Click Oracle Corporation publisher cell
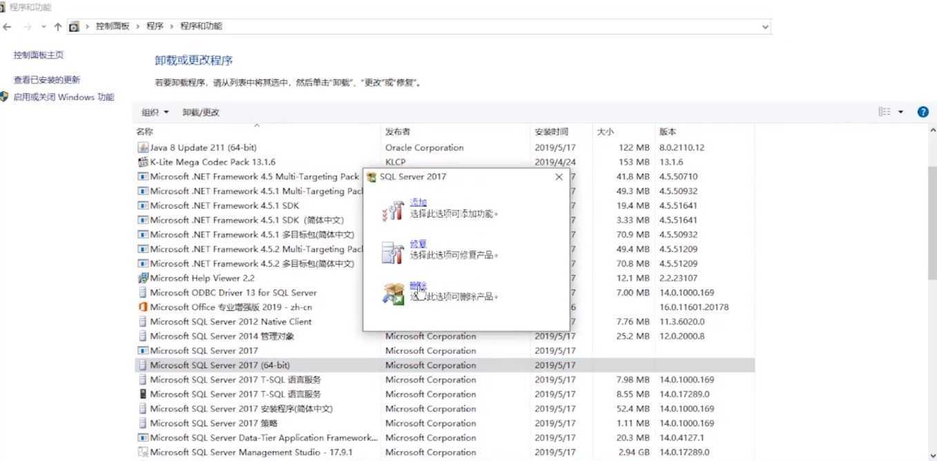The image size is (937, 461). point(424,147)
